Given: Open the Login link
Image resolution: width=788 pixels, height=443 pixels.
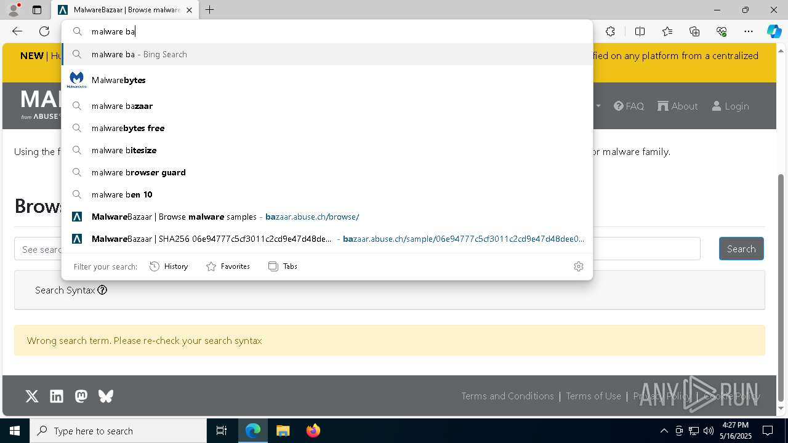Looking at the screenshot, I should coord(730,106).
